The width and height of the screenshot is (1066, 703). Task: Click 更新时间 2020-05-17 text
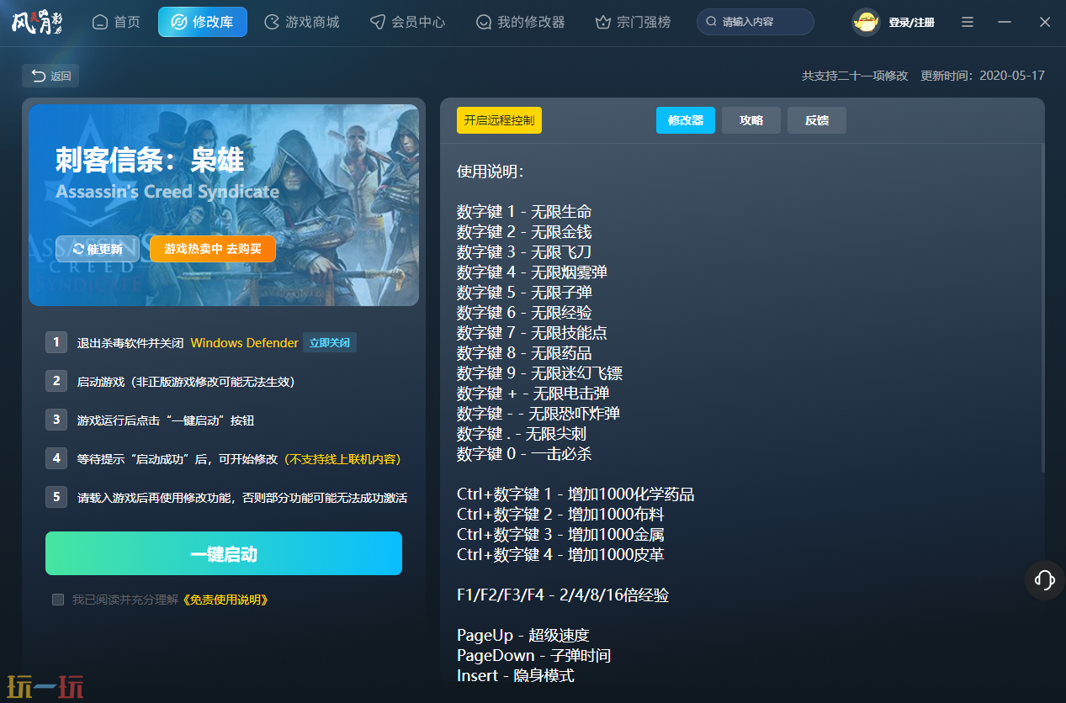[x=983, y=76]
